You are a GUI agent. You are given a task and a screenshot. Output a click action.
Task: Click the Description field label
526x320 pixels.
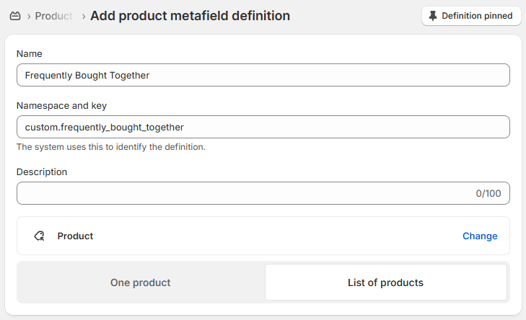point(42,172)
